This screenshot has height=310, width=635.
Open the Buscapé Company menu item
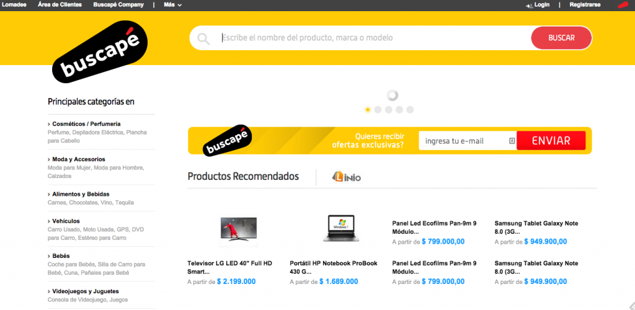pyautogui.click(x=118, y=5)
